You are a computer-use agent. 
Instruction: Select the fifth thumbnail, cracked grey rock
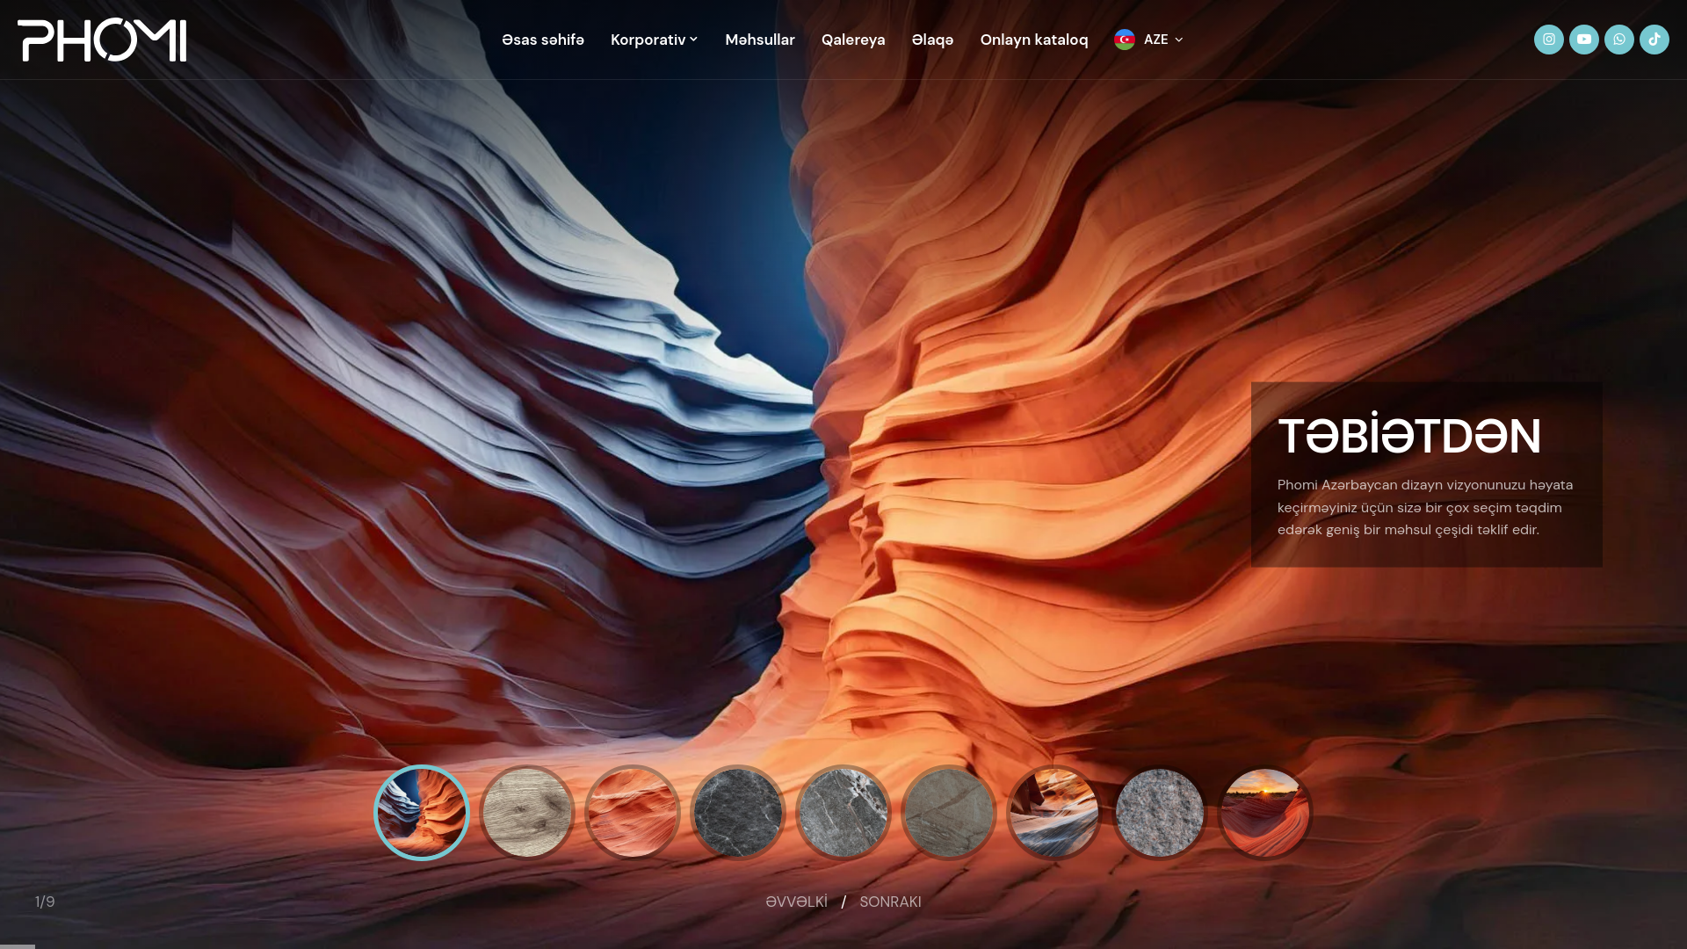pos(843,813)
